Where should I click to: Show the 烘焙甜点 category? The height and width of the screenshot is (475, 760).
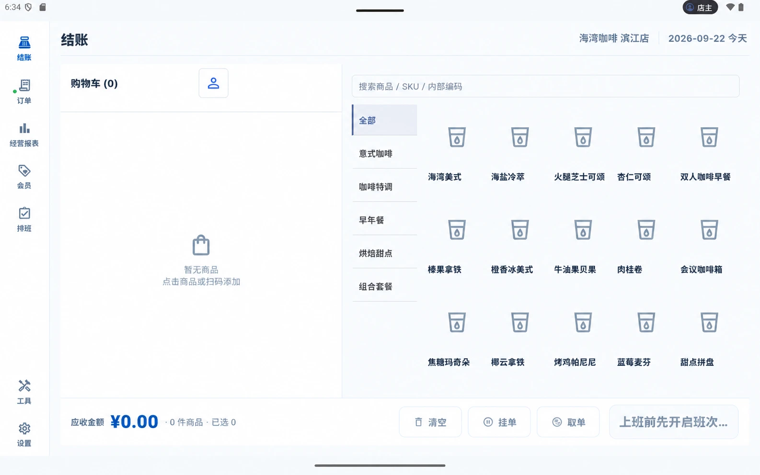pos(384,253)
